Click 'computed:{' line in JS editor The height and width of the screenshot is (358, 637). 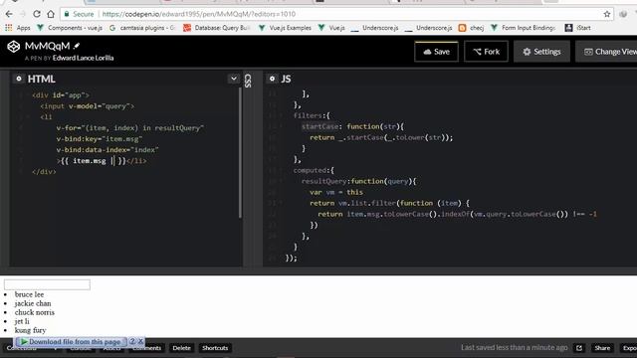pos(314,170)
